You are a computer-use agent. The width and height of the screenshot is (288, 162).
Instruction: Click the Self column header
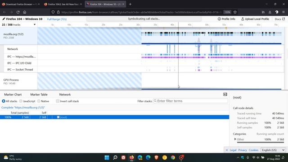click(x=44, y=113)
